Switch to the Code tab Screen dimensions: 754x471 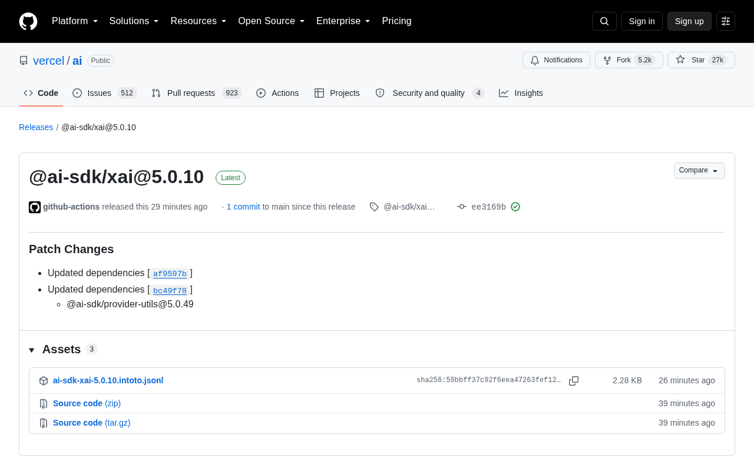pos(41,93)
